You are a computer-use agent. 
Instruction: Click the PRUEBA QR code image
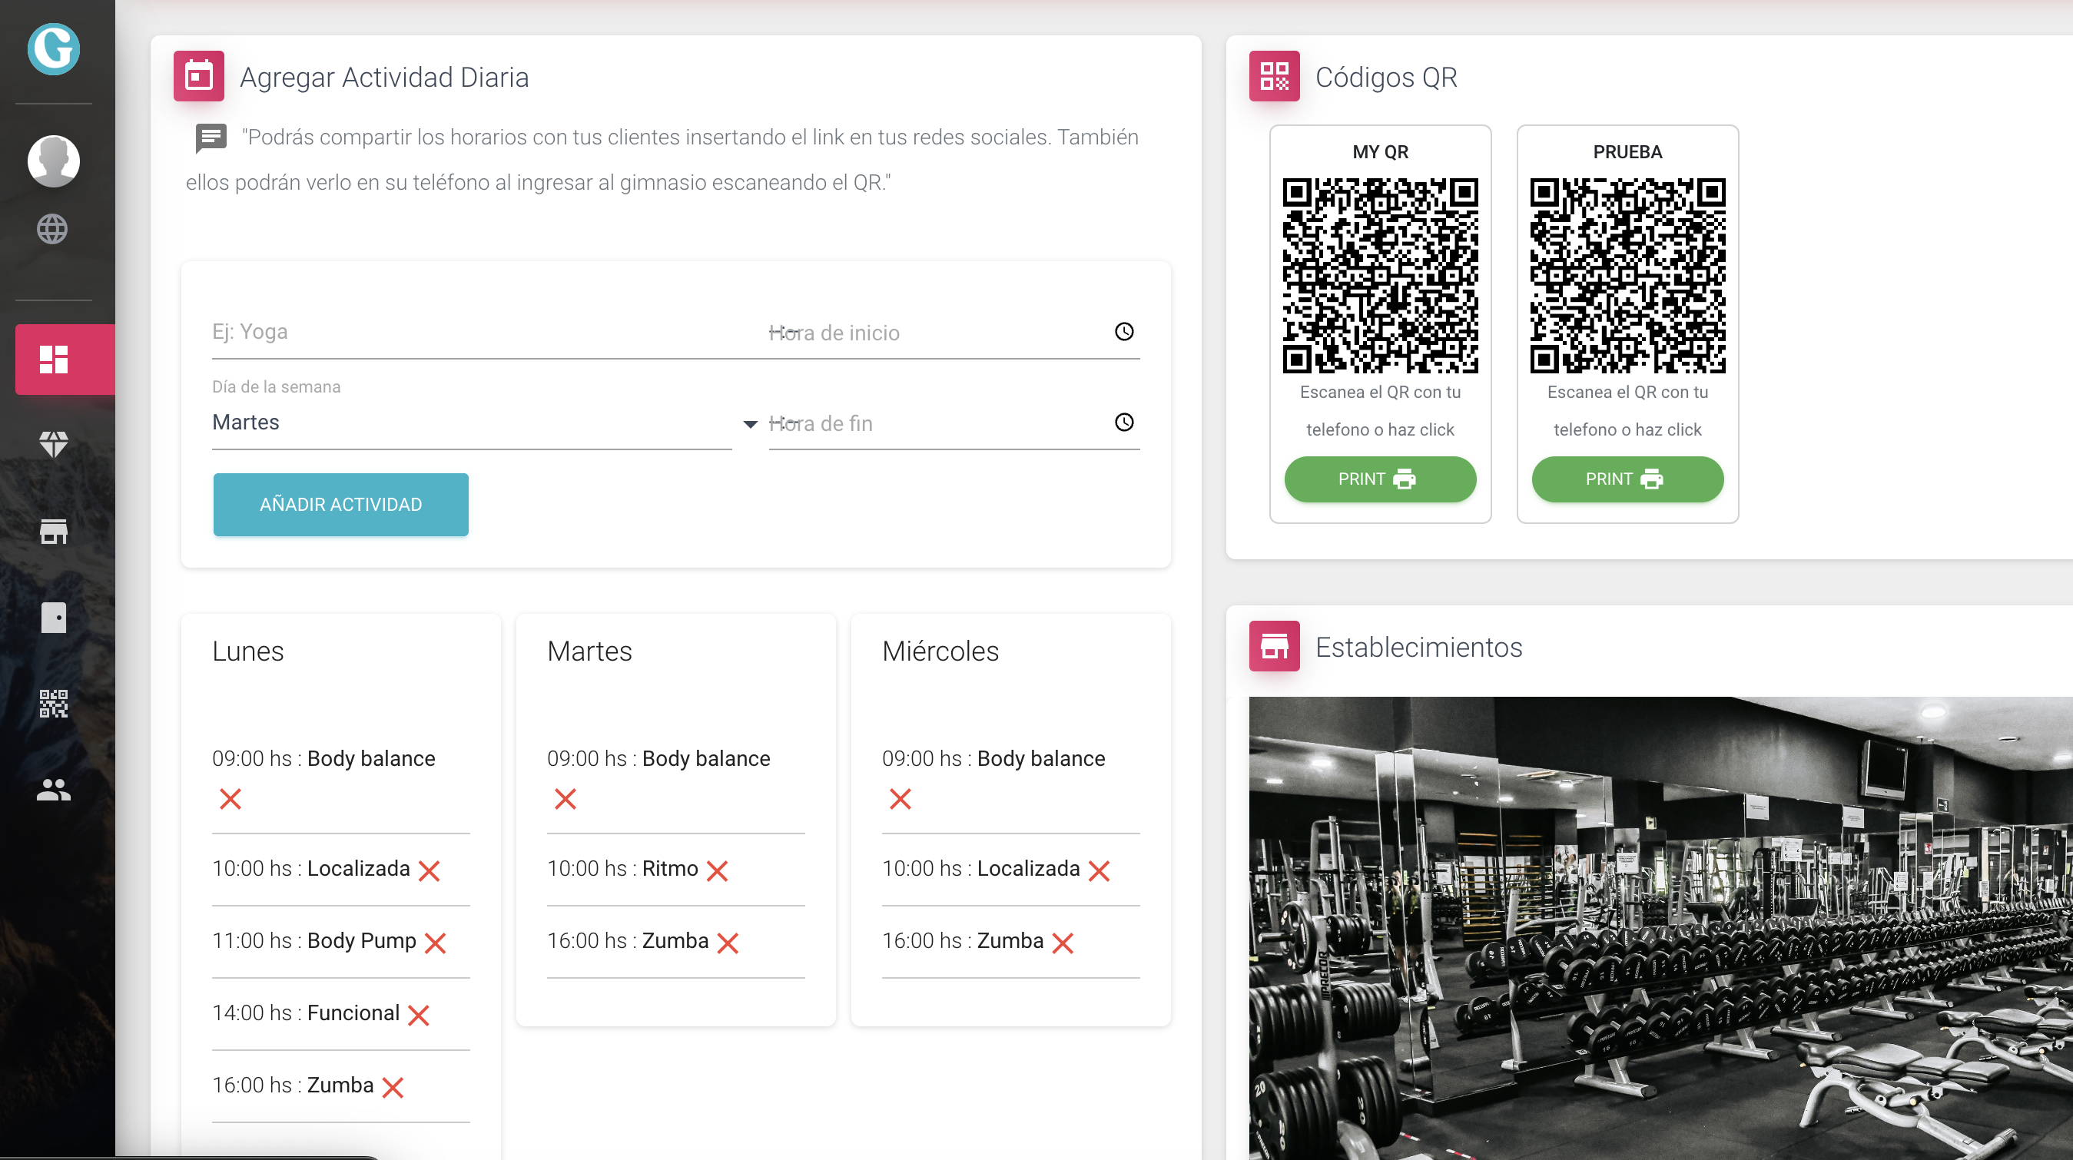point(1627,276)
